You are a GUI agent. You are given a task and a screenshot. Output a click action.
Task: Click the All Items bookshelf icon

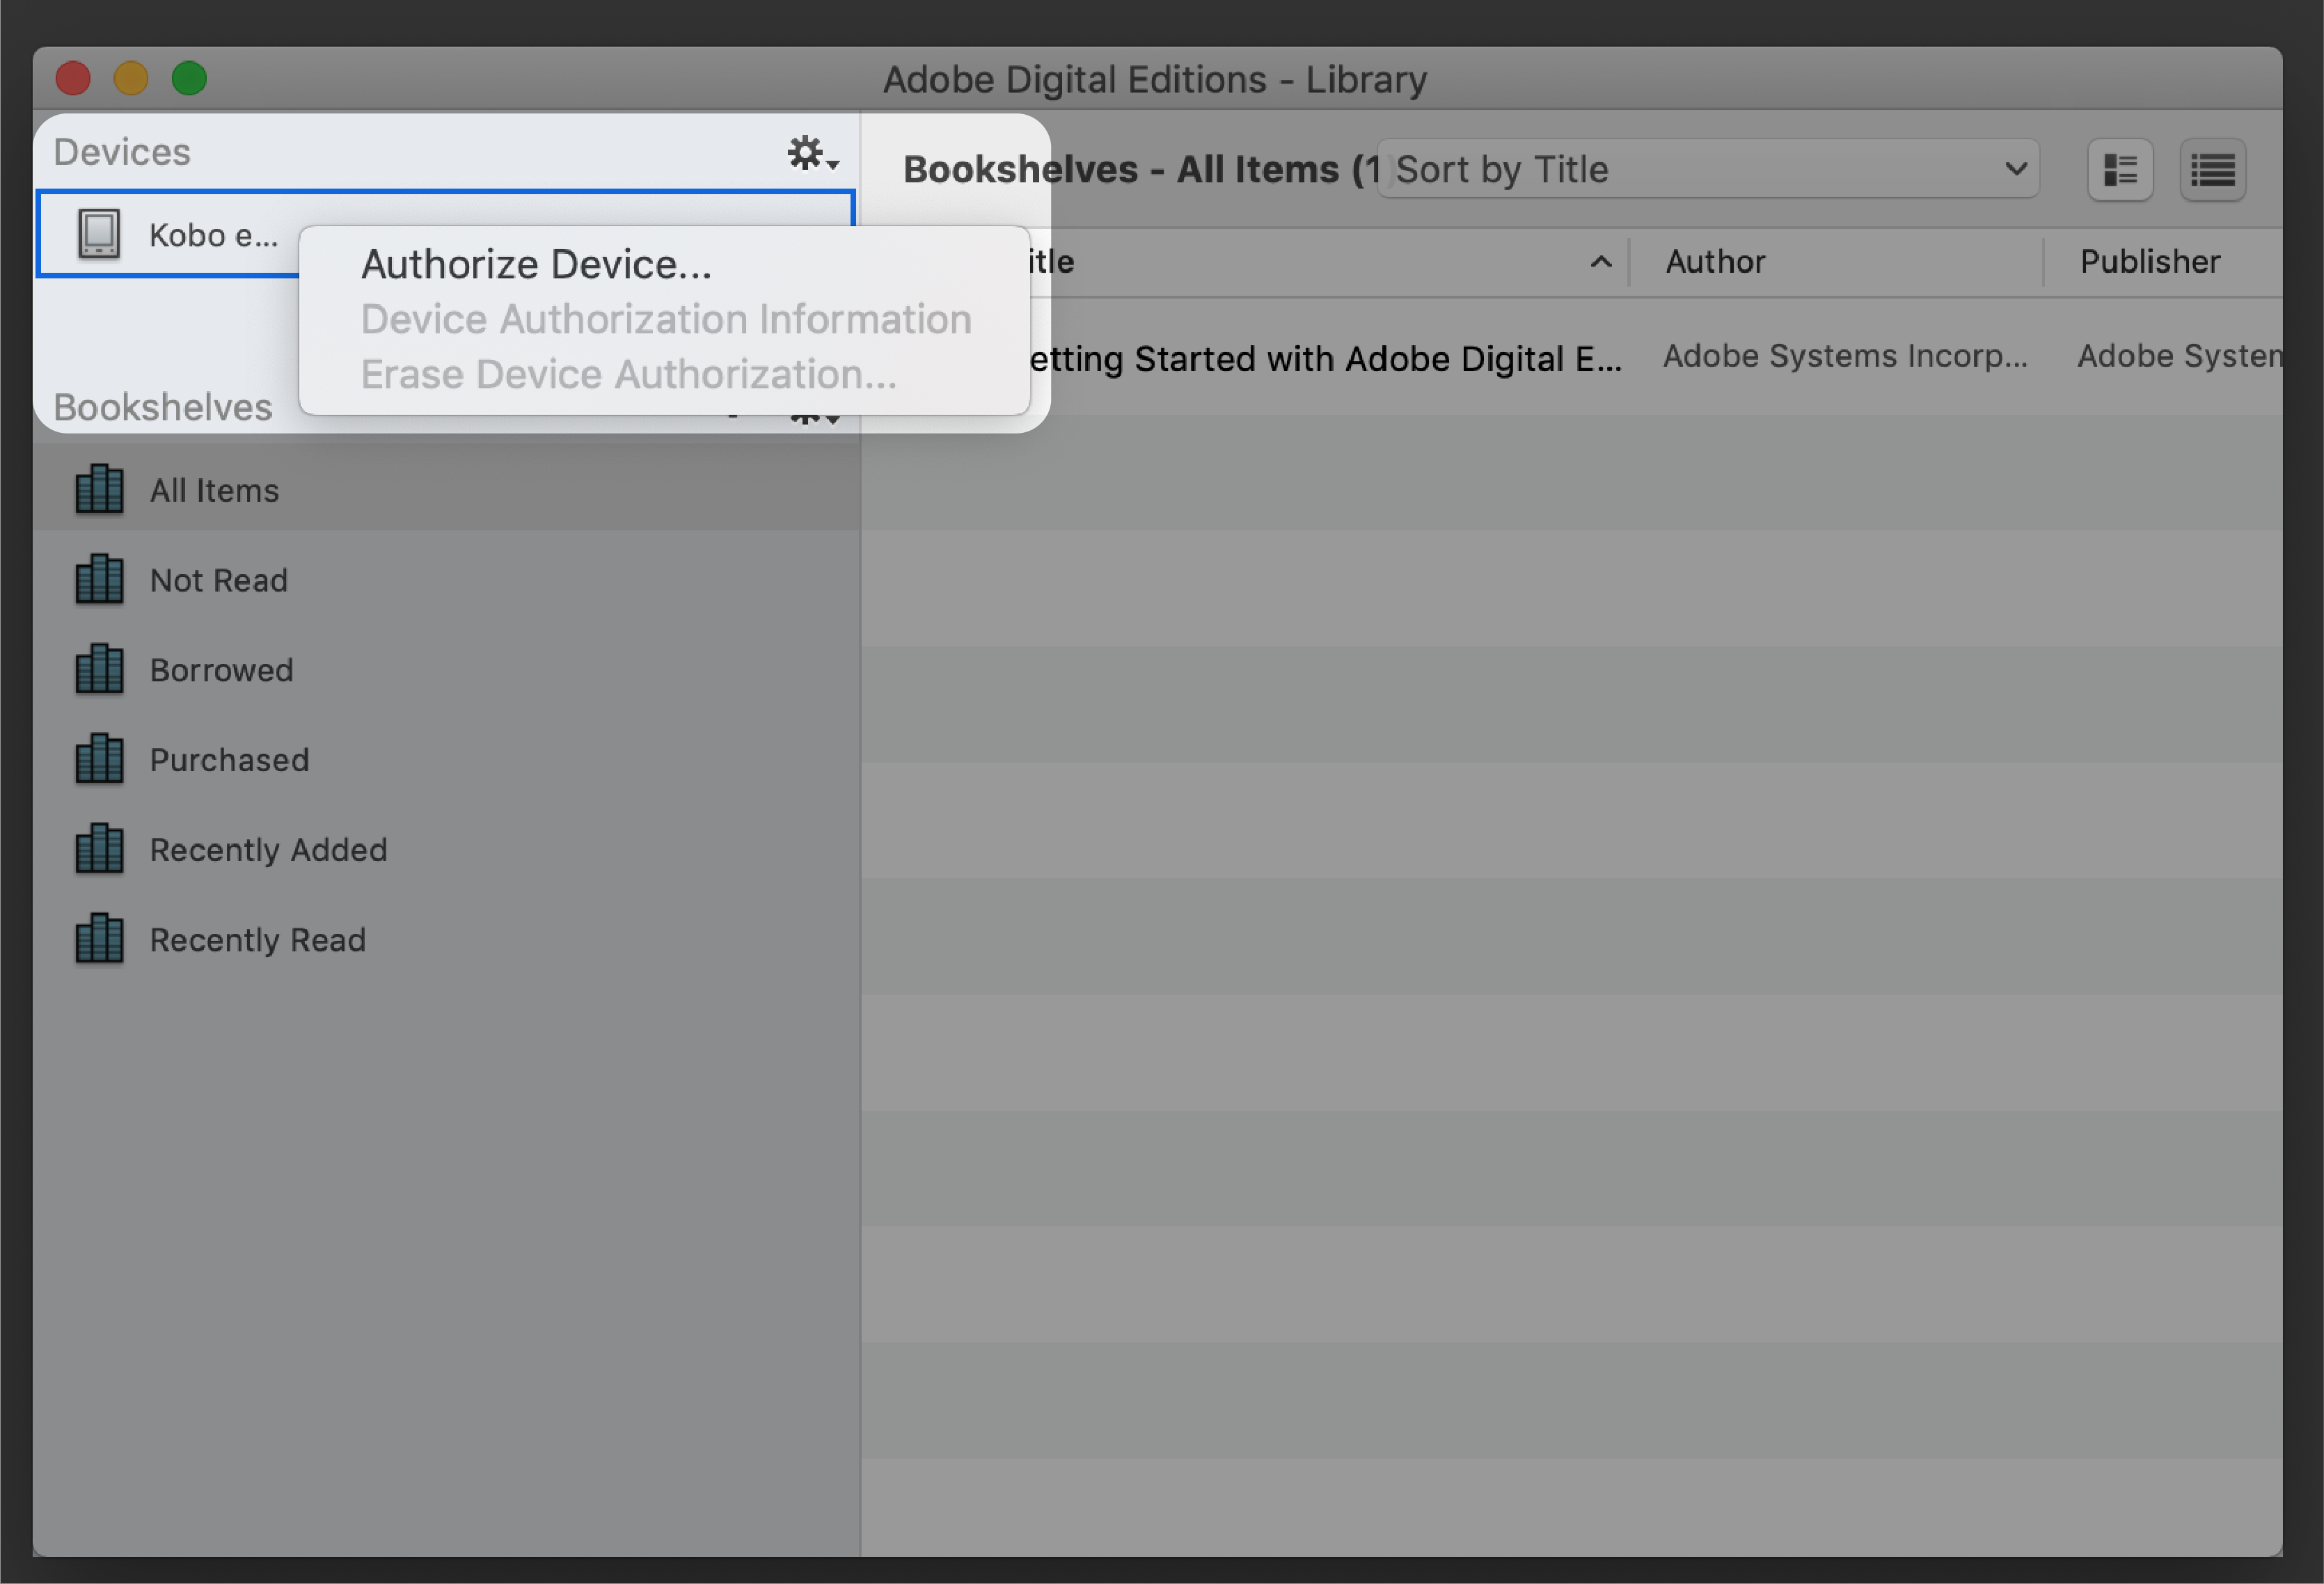[x=97, y=489]
